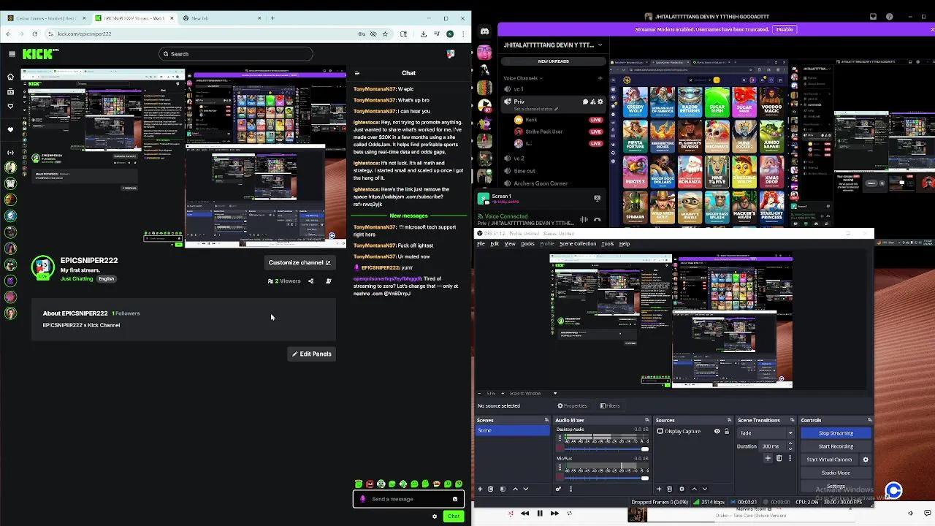Screen dimensions: 935x526
Task: Mute Desktop Audio in OBS mixer
Action: tap(560, 449)
